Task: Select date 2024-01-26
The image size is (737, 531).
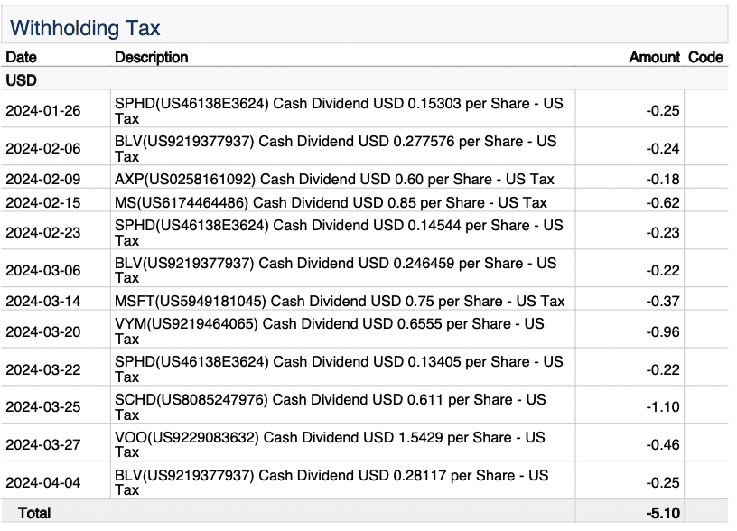Action: click(43, 111)
